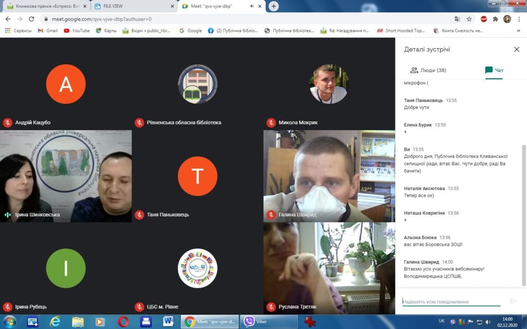Click the chat message input field
Screen dimensions: 527x329
(451, 302)
